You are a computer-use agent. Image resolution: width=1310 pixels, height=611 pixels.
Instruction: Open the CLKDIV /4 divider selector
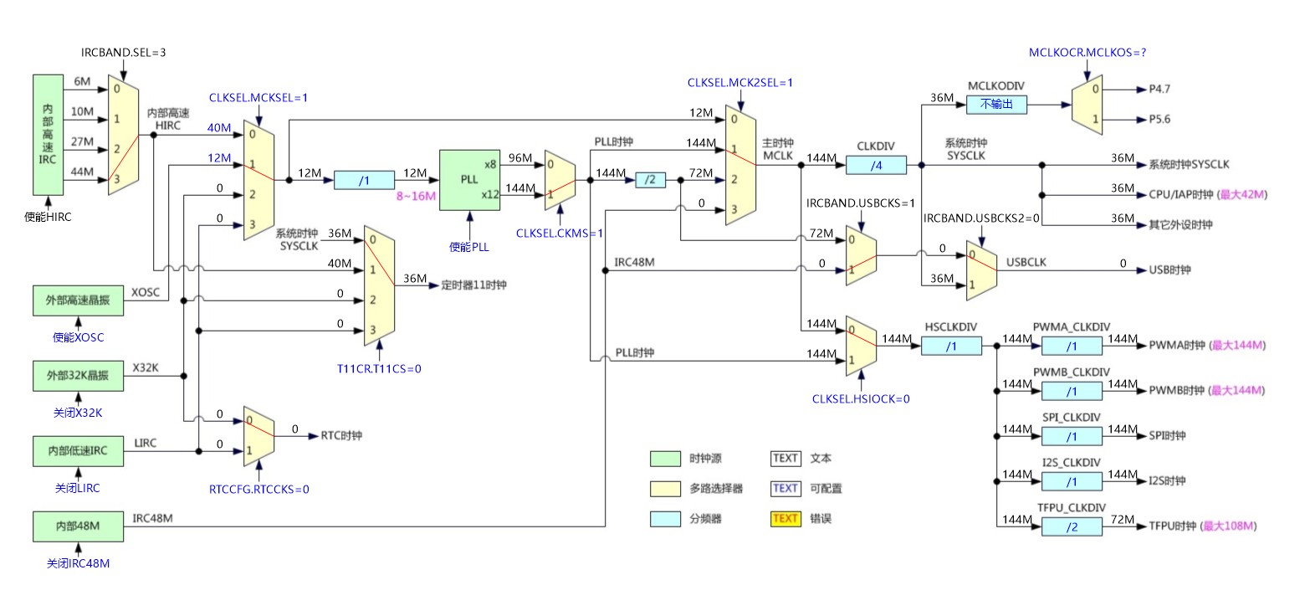(x=876, y=166)
